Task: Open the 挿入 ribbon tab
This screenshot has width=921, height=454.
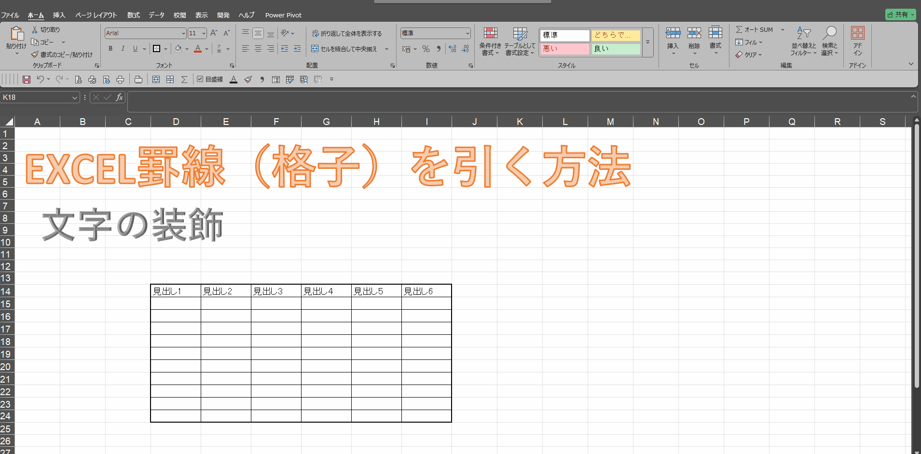Action: pyautogui.click(x=59, y=15)
